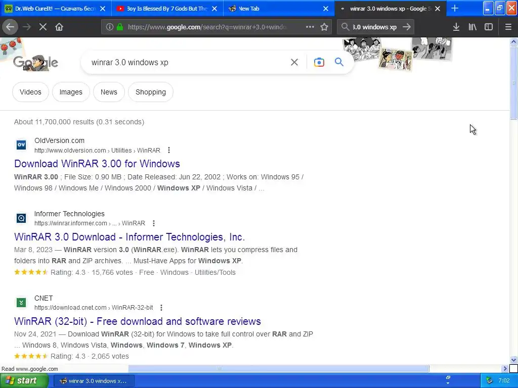Submit browser search with the arrow
Viewport: 518px width, 388px height.
pos(407,27)
